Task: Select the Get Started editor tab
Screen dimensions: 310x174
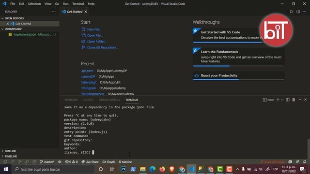Action: pos(75,12)
